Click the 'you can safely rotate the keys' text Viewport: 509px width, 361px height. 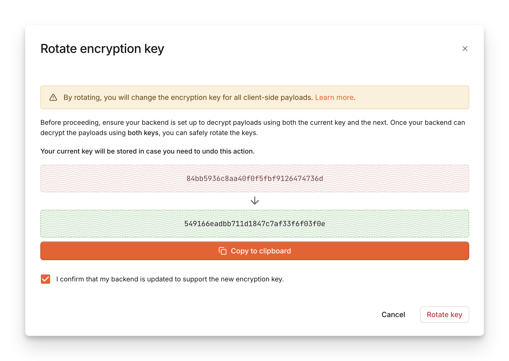(x=210, y=133)
